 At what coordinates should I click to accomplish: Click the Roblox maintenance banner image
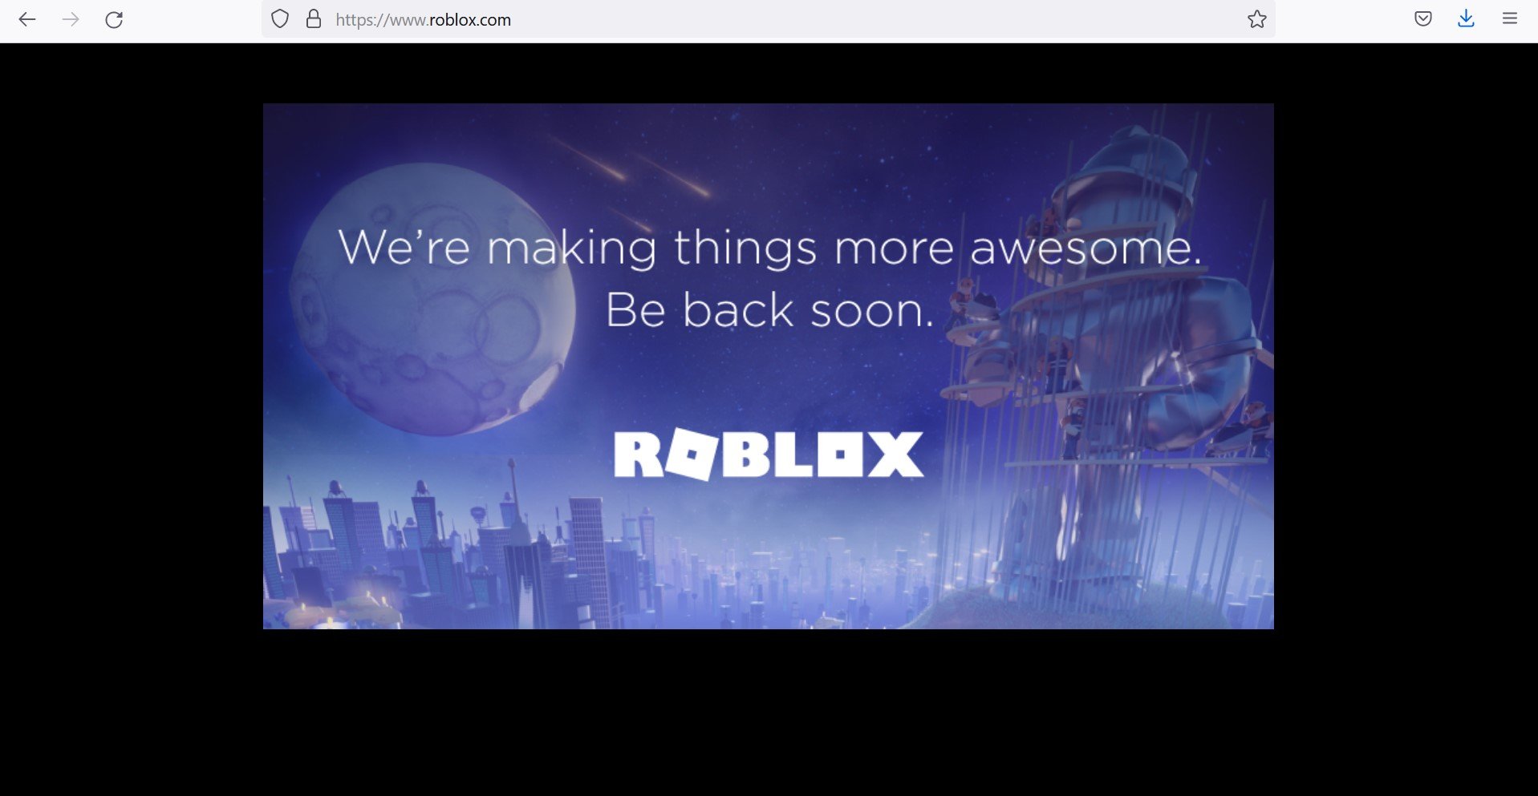coord(769,366)
